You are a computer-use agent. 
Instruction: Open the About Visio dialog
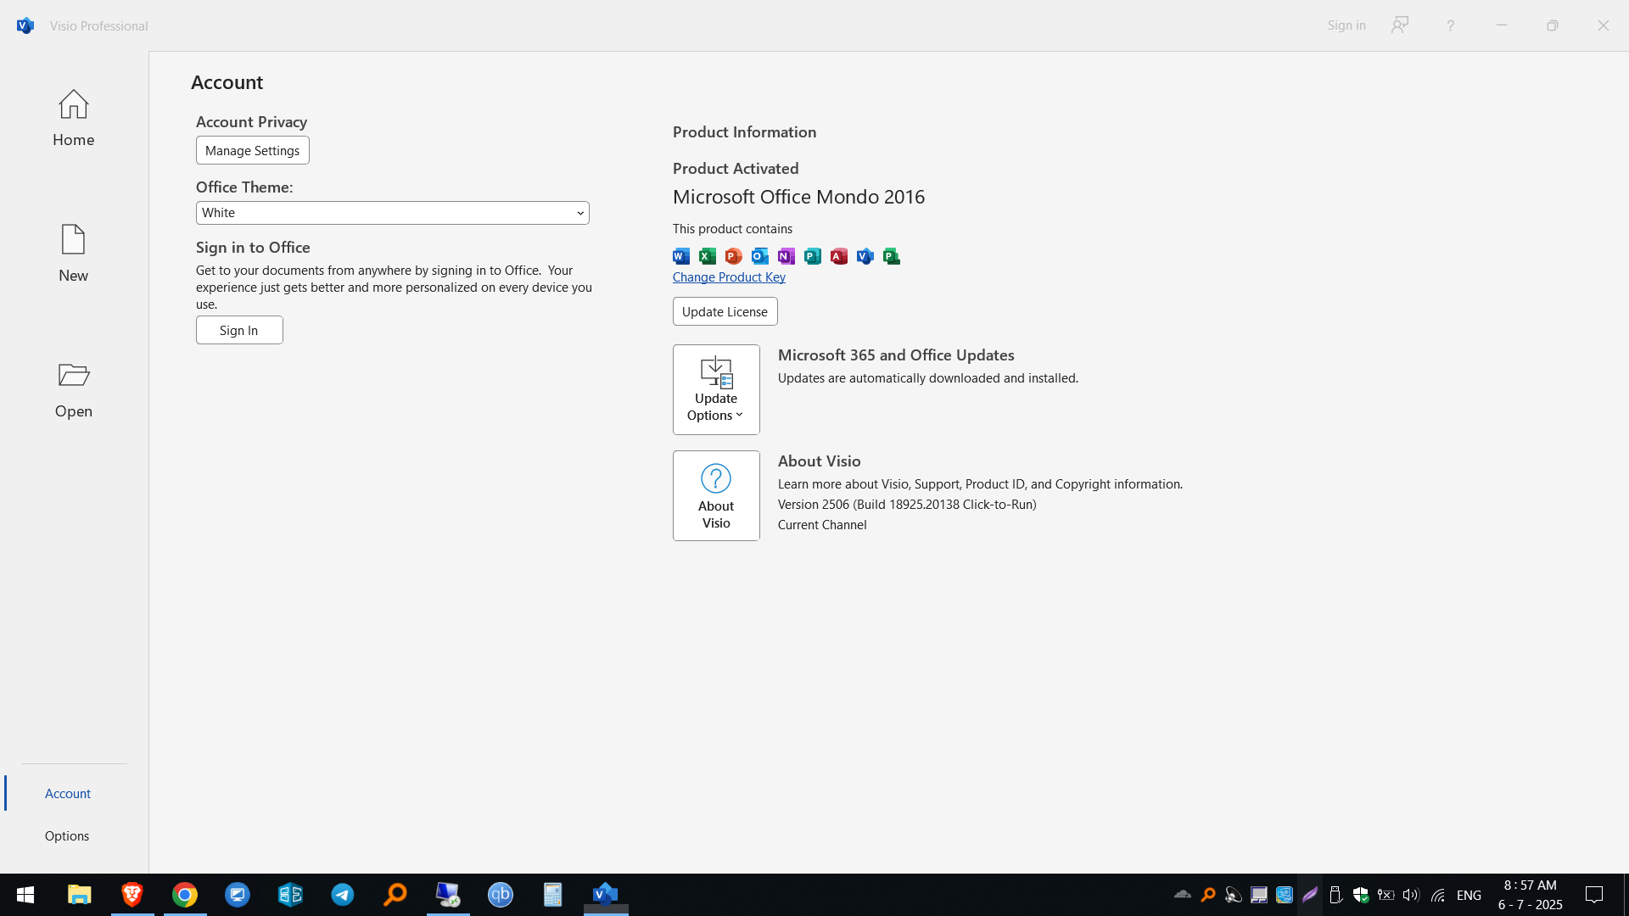pyautogui.click(x=716, y=495)
